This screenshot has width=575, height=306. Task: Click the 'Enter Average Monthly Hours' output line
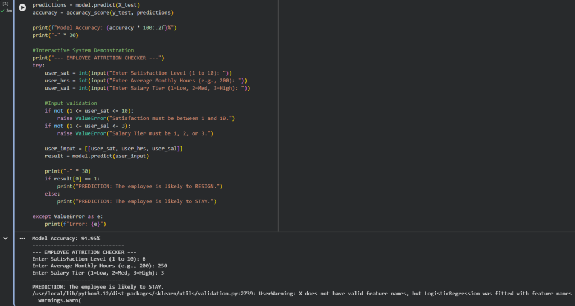99,266
